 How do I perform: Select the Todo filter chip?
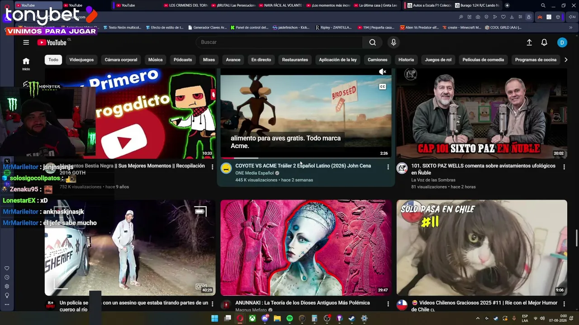coord(53,60)
